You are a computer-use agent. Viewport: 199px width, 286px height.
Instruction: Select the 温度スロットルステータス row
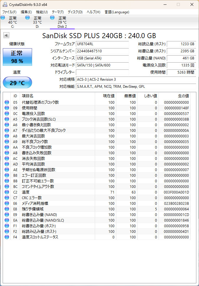coord(97,237)
